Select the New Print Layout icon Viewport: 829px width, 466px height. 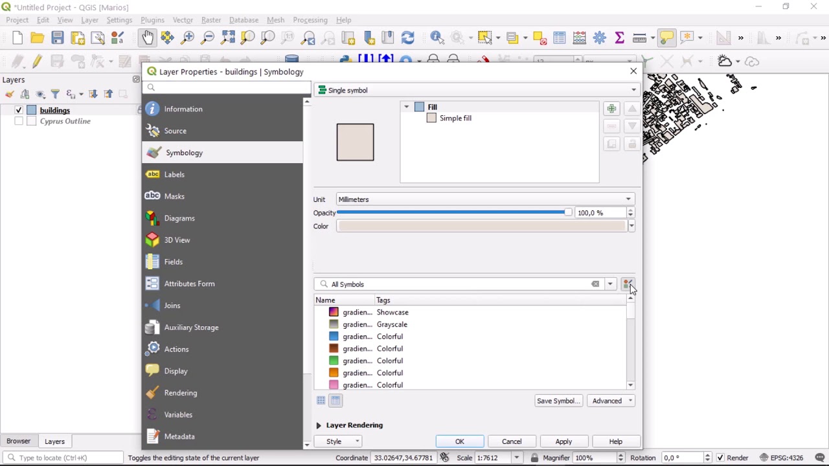click(x=78, y=38)
